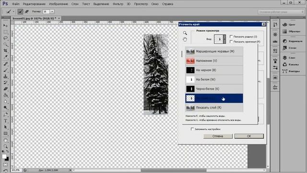
Task: Swap foreground and background colors
Action: [x=7, y=151]
